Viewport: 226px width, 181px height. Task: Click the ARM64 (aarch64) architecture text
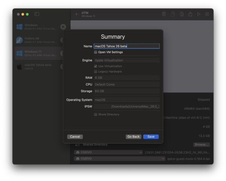tap(197, 109)
